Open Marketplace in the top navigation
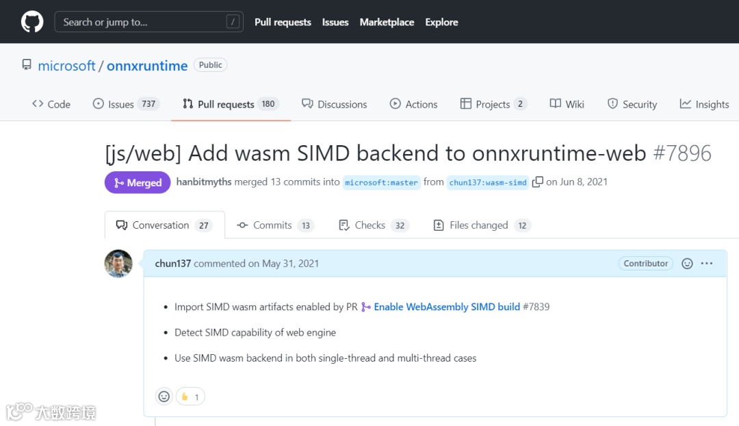Viewport: 739px width, 426px height. tap(387, 22)
